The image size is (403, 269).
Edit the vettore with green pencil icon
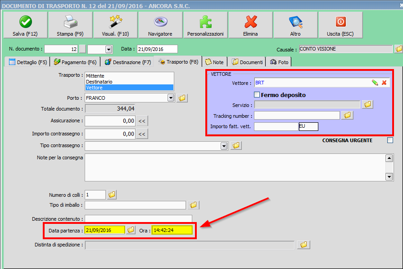[375, 83]
